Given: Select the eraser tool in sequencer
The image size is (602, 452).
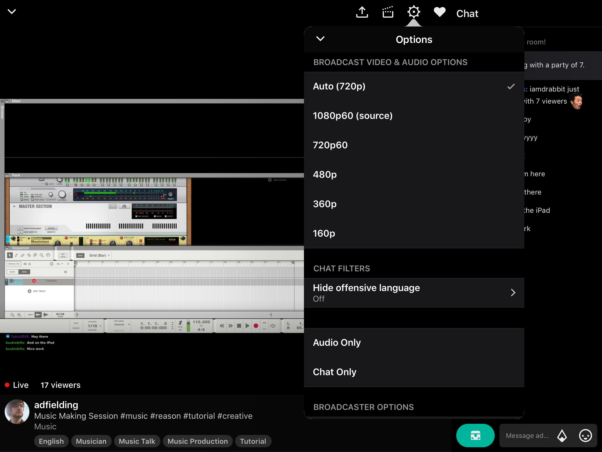Looking at the screenshot, I should (x=23, y=255).
